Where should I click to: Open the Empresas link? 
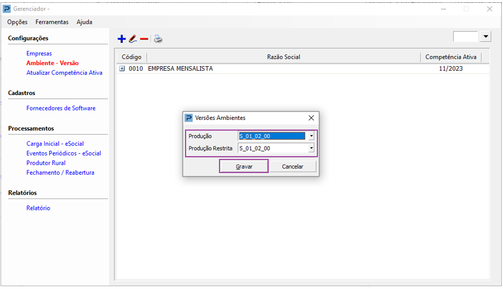39,53
